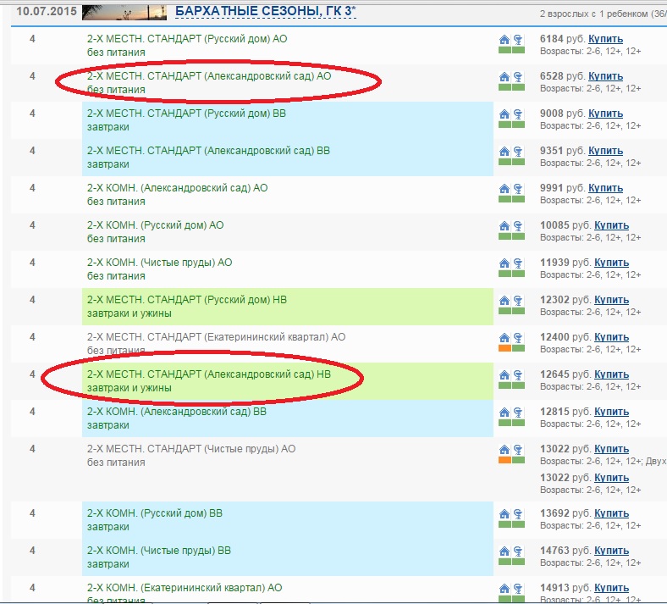Click medical cup icon in 12645 rub. row
The image size is (667, 604).
518,375
